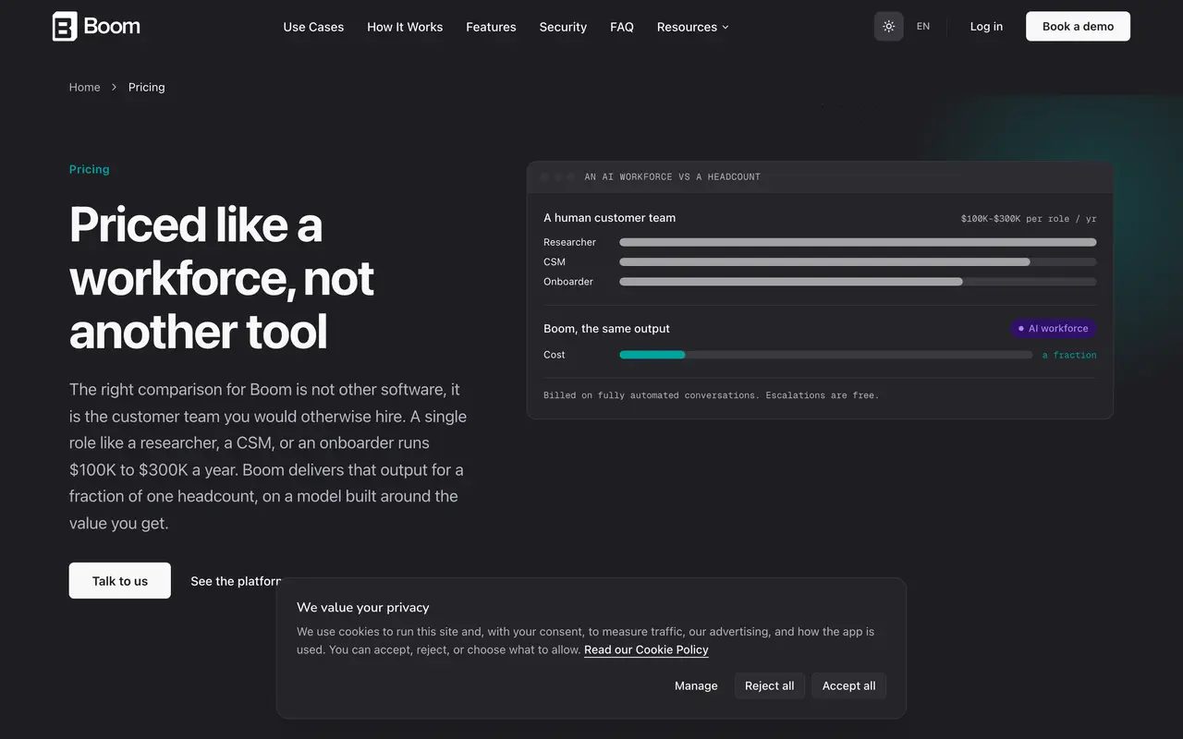Click the Talk to us button
This screenshot has width=1183, height=739.
pyautogui.click(x=120, y=580)
